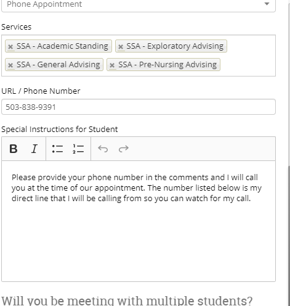Click the instruction paragraph text in editor

click(137, 188)
